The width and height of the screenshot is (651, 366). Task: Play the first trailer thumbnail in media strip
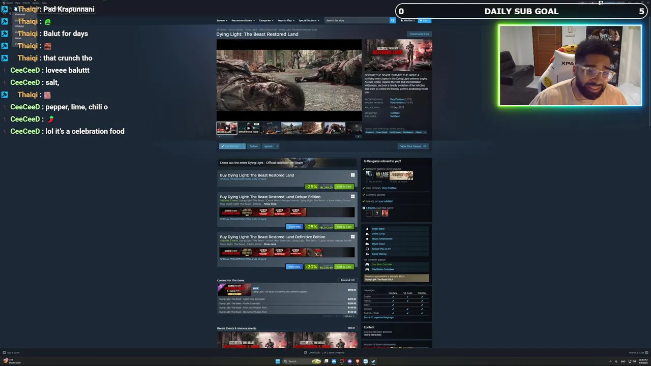coord(227,128)
